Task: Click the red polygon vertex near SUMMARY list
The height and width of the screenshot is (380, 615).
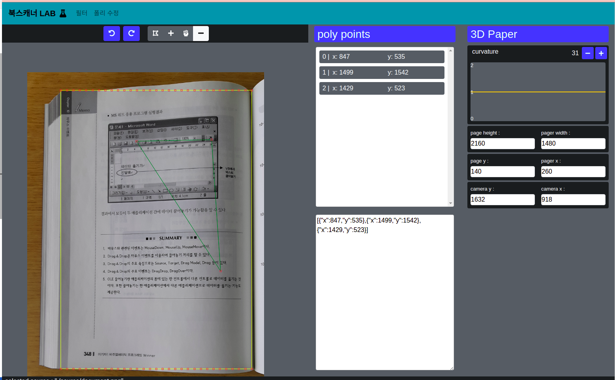Action: click(220, 271)
